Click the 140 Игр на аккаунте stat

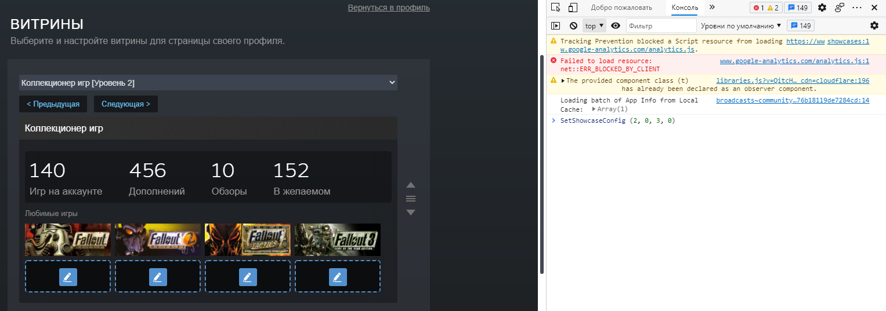66,180
